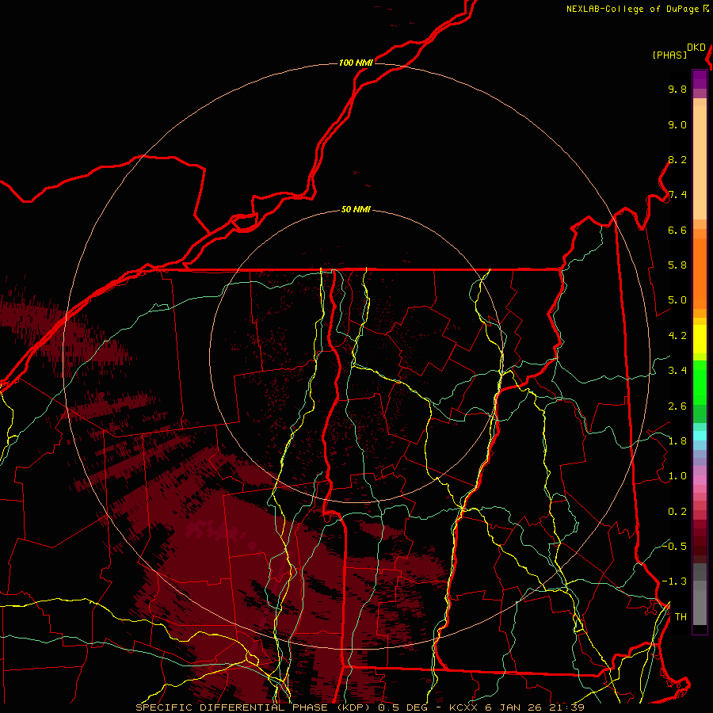This screenshot has width=713, height=713.
Task: Click the TH threshold legend label
Action: (x=681, y=617)
